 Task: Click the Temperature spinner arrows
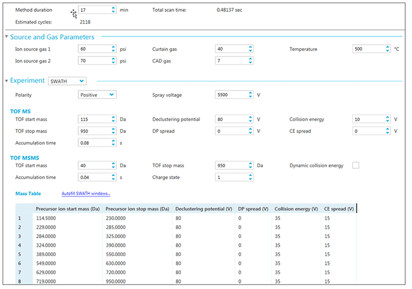[387, 49]
